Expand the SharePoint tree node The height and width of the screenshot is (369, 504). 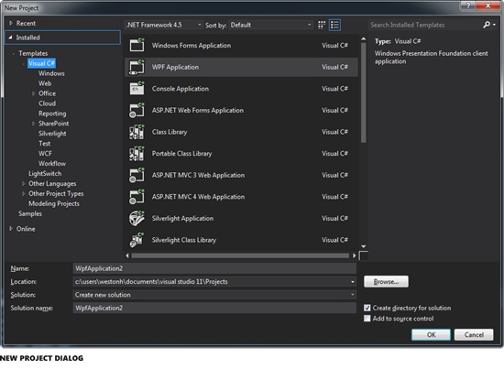tap(33, 124)
